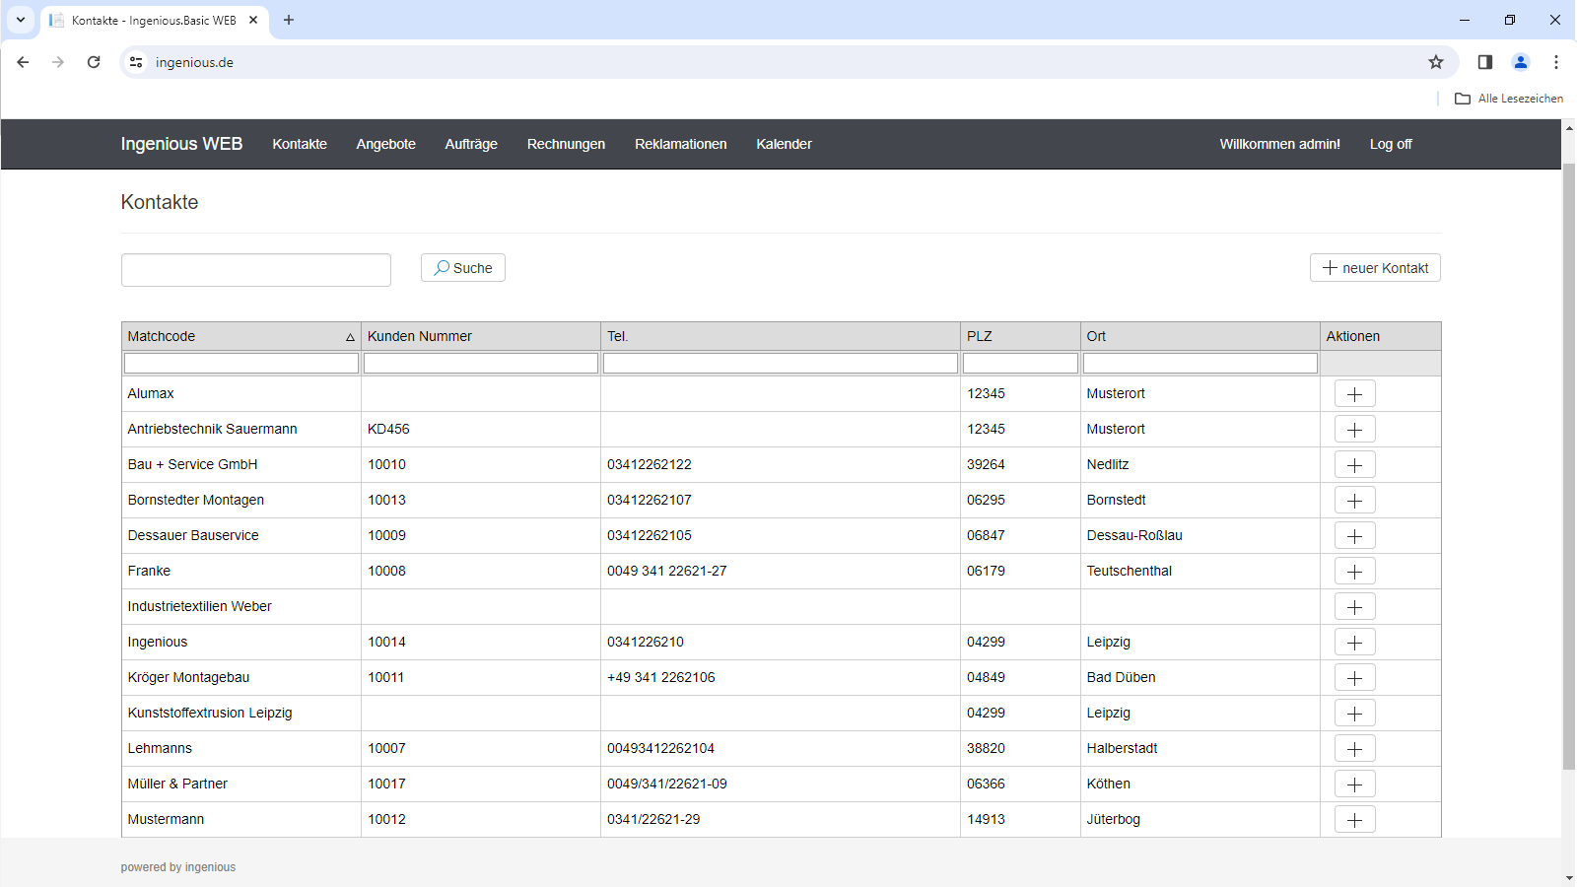The width and height of the screenshot is (1577, 887).
Task: Open Chrome three-dot menu
Action: pyautogui.click(x=1556, y=62)
